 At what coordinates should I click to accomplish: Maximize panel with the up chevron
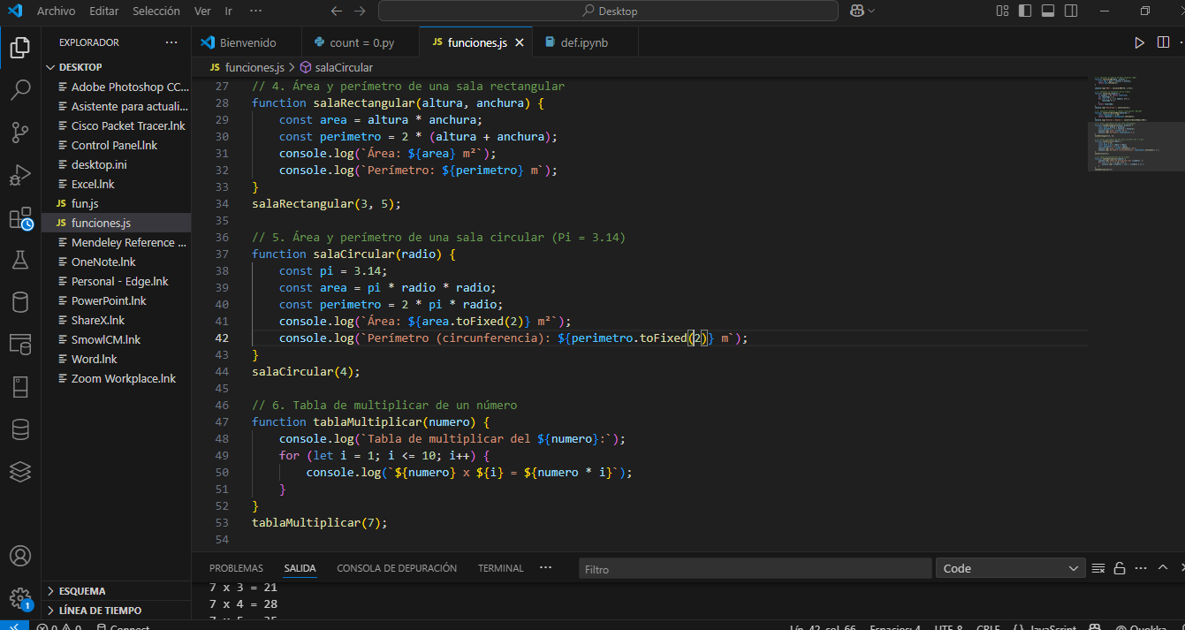tap(1163, 568)
